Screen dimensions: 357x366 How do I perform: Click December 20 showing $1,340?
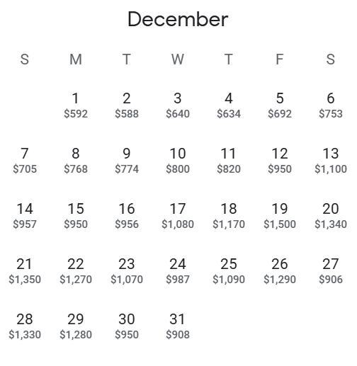point(331,216)
